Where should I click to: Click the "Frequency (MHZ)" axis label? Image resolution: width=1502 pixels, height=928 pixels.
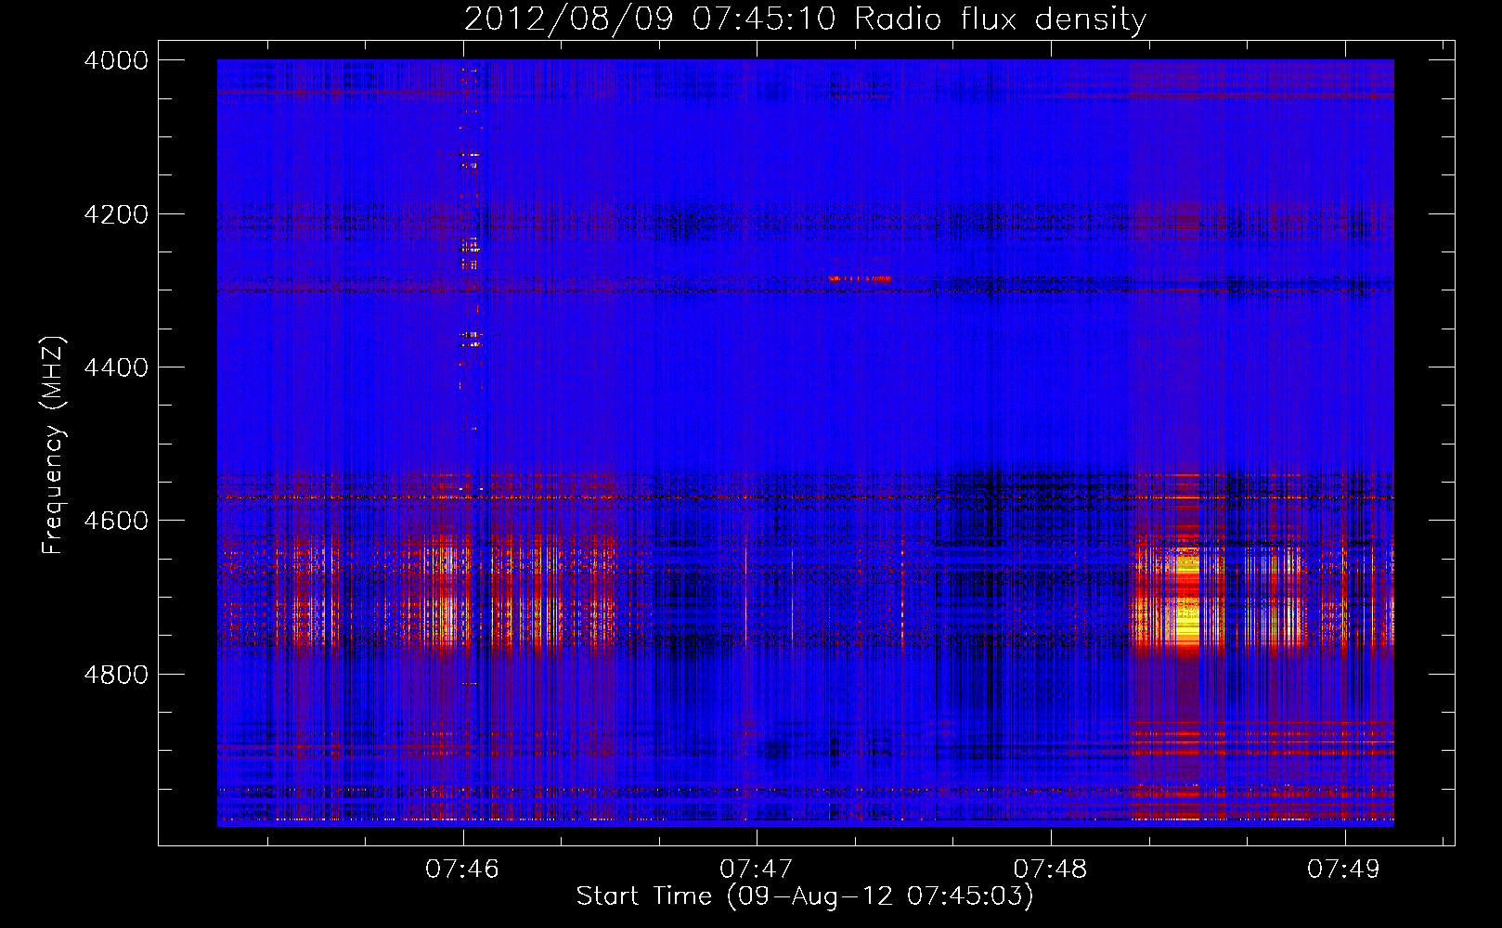point(53,445)
